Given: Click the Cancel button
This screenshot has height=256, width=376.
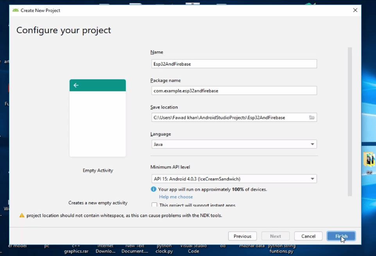Looking at the screenshot, I should point(308,236).
